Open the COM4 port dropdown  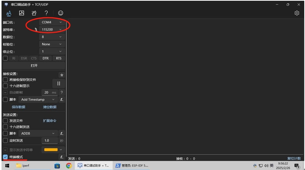coord(52,22)
